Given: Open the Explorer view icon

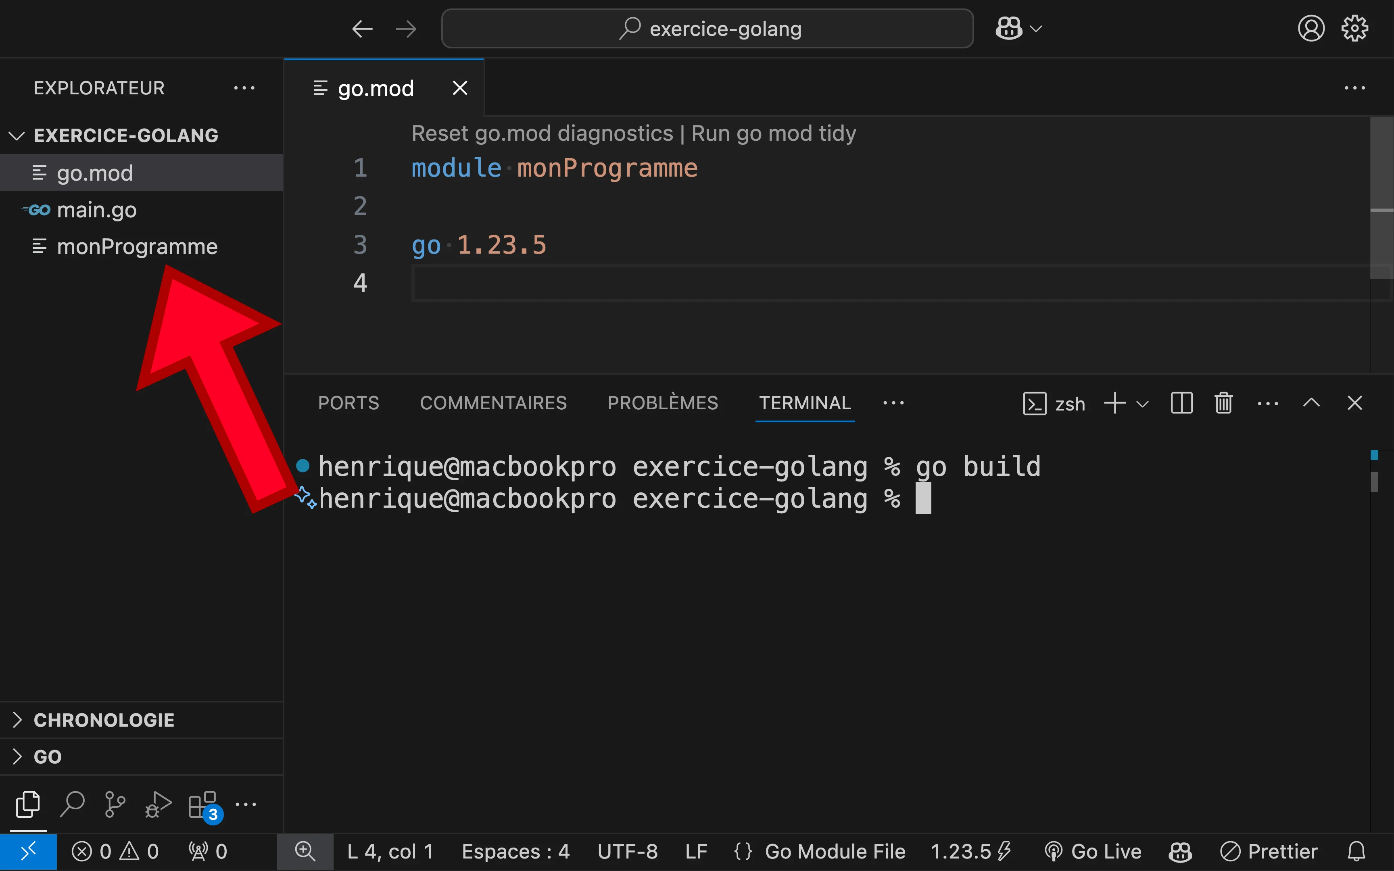Looking at the screenshot, I should [x=28, y=804].
